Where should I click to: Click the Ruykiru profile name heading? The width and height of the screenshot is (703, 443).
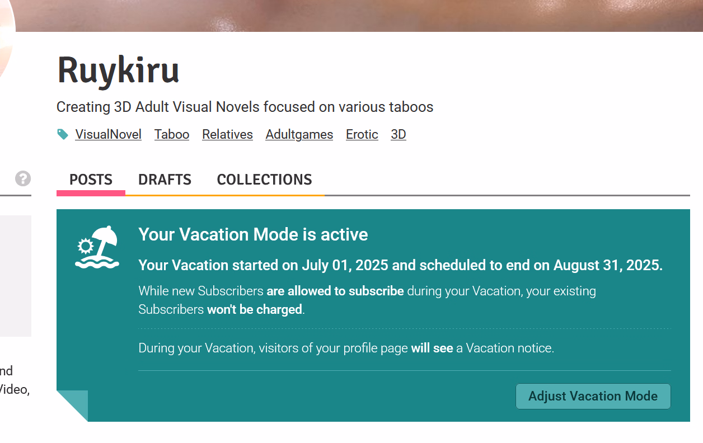click(x=118, y=71)
